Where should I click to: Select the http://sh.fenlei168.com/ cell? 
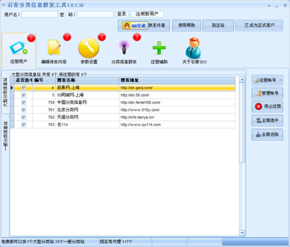coord(177,103)
